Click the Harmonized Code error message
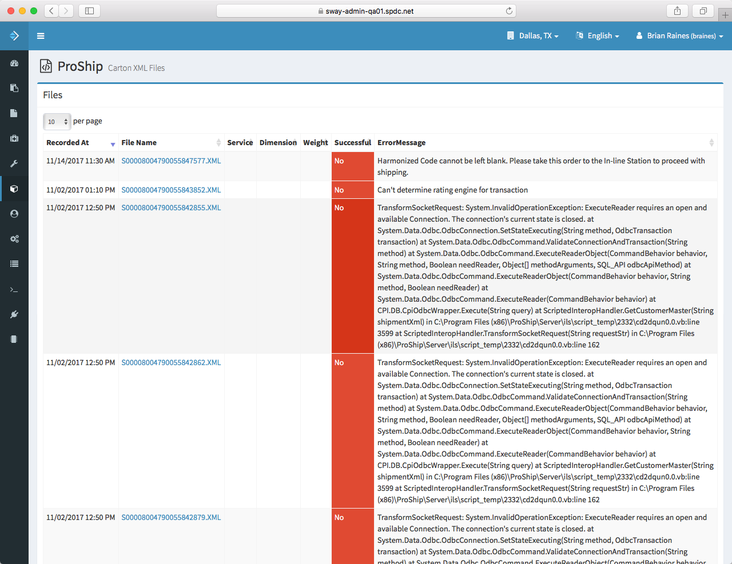The image size is (732, 564). pos(541,167)
